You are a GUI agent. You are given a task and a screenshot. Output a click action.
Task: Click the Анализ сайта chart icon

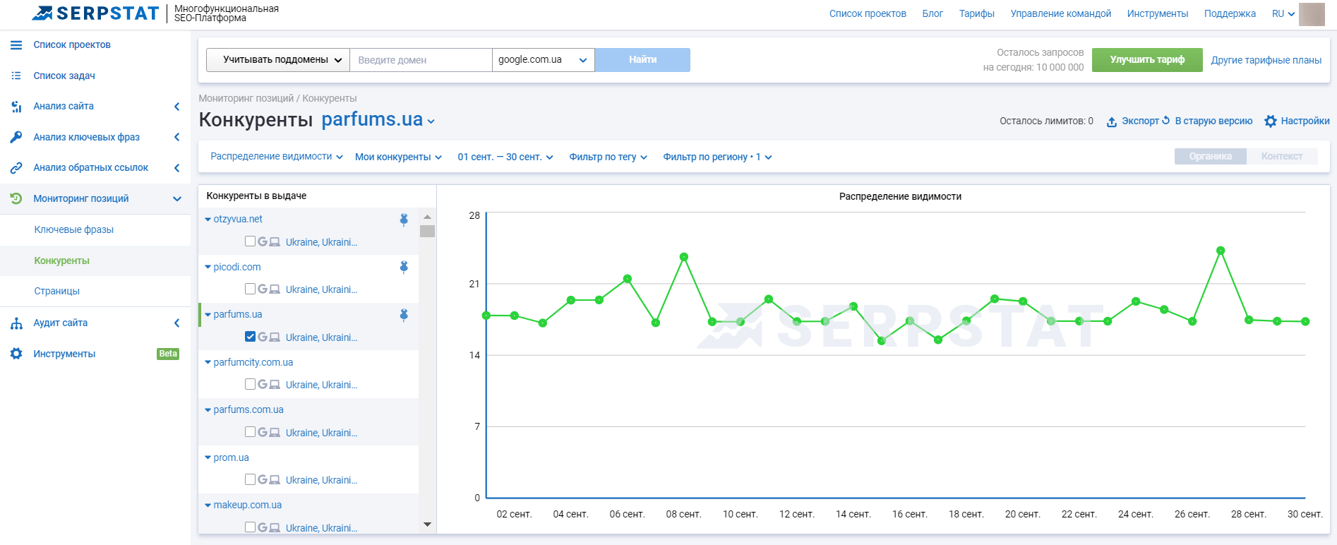16,107
